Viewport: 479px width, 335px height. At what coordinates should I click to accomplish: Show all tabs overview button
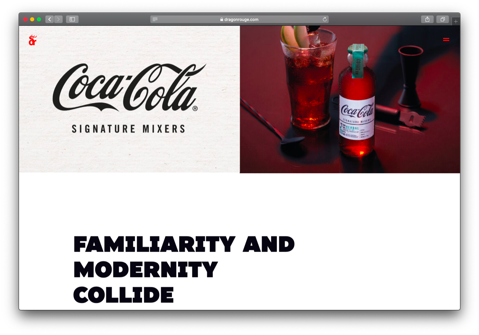click(442, 19)
